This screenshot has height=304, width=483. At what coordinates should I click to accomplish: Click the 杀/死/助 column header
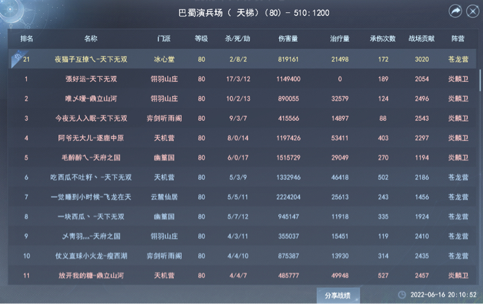tap(237, 38)
